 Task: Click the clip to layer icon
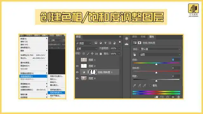click(x=156, y=97)
